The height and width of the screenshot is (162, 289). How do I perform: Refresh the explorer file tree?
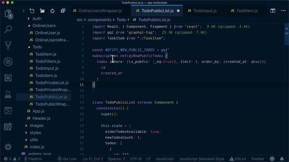coord(52,11)
